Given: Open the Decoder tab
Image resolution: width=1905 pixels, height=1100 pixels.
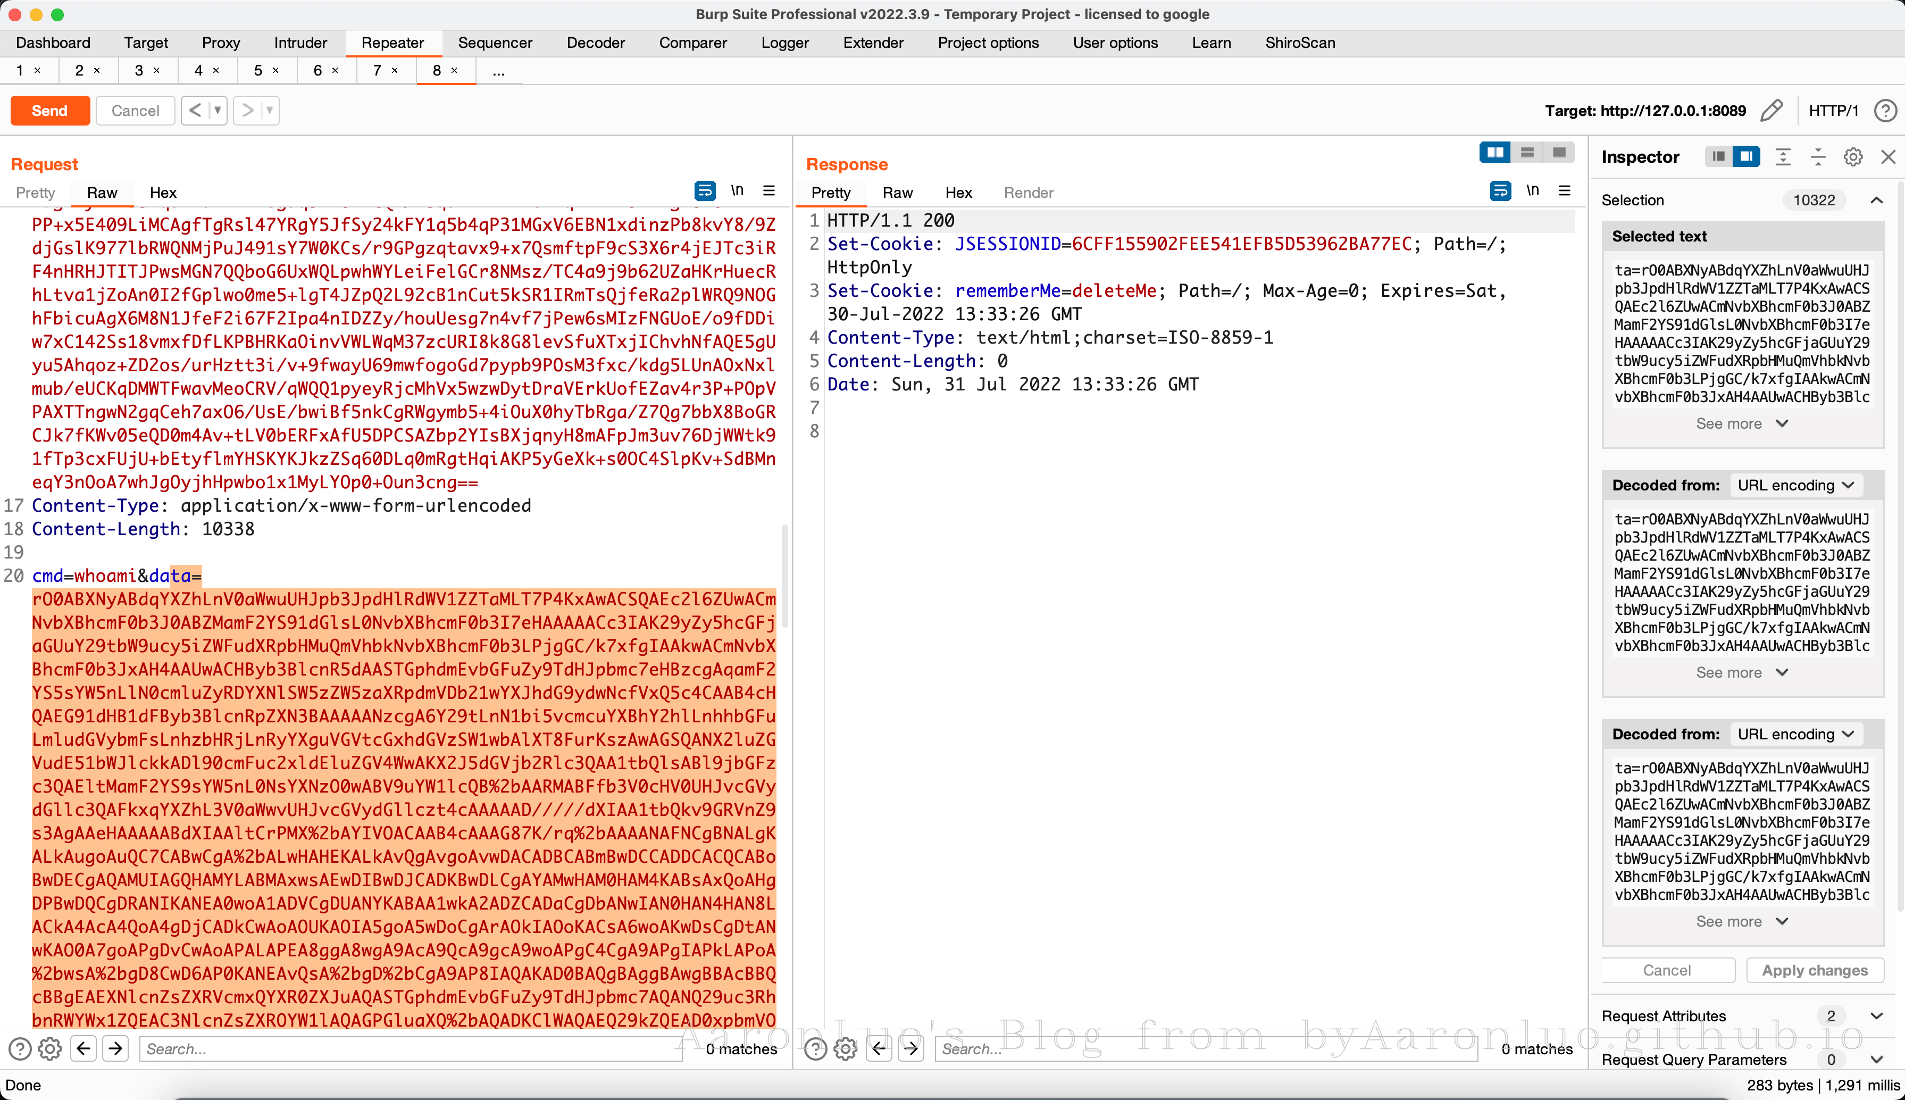Looking at the screenshot, I should coord(595,43).
